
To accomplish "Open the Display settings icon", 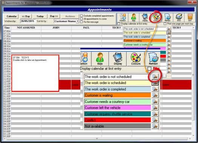I will point(145,17).
